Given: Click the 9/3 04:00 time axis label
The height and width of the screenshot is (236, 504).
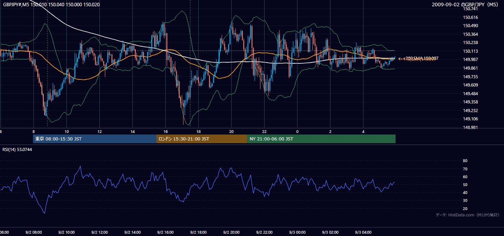Looking at the screenshot, I should click(363, 232).
